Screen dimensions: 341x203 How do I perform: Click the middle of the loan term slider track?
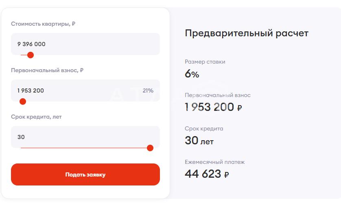pyautogui.click(x=85, y=148)
